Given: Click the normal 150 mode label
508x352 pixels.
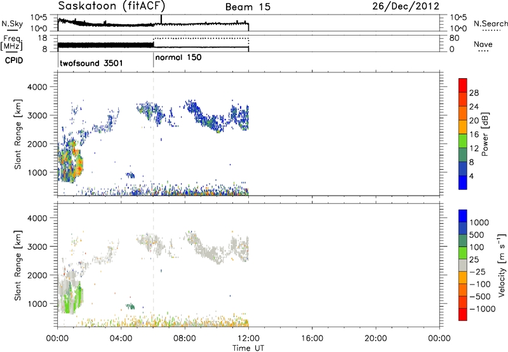Looking at the screenshot, I should pos(178,57).
